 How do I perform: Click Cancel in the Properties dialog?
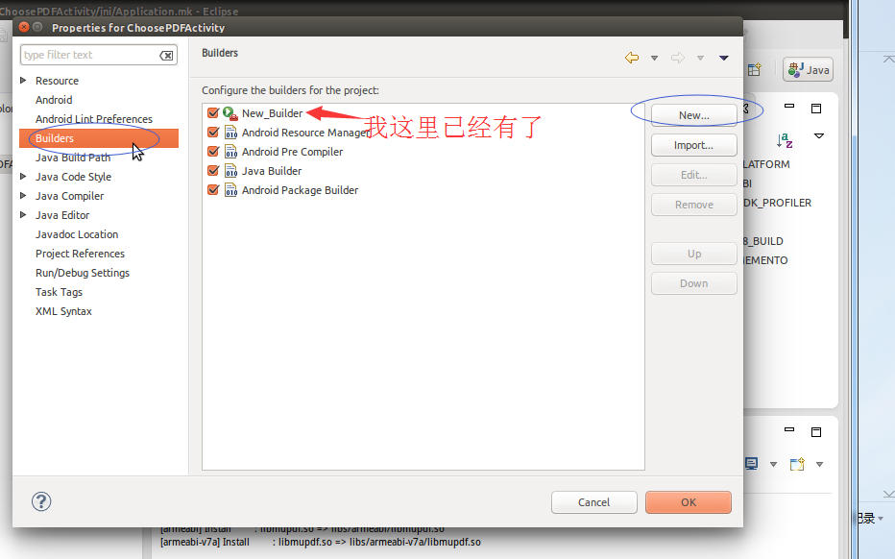pyautogui.click(x=594, y=502)
